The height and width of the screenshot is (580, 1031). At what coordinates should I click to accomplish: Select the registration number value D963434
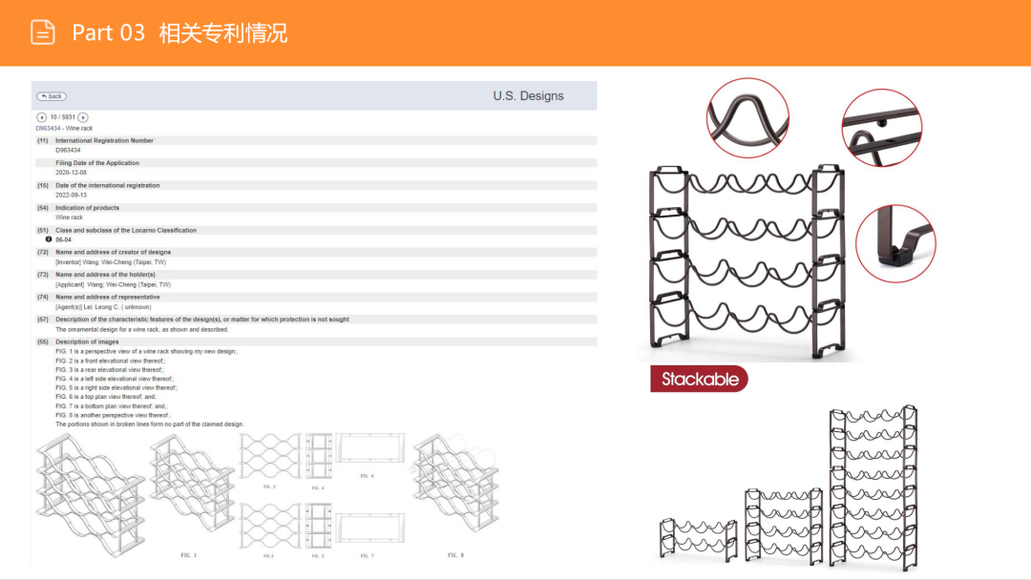point(68,151)
